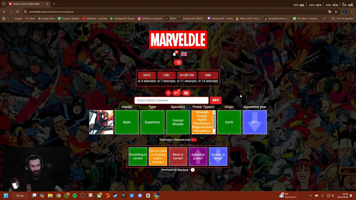Click into the Guess today's character field
The image size is (356, 200).
click(171, 100)
